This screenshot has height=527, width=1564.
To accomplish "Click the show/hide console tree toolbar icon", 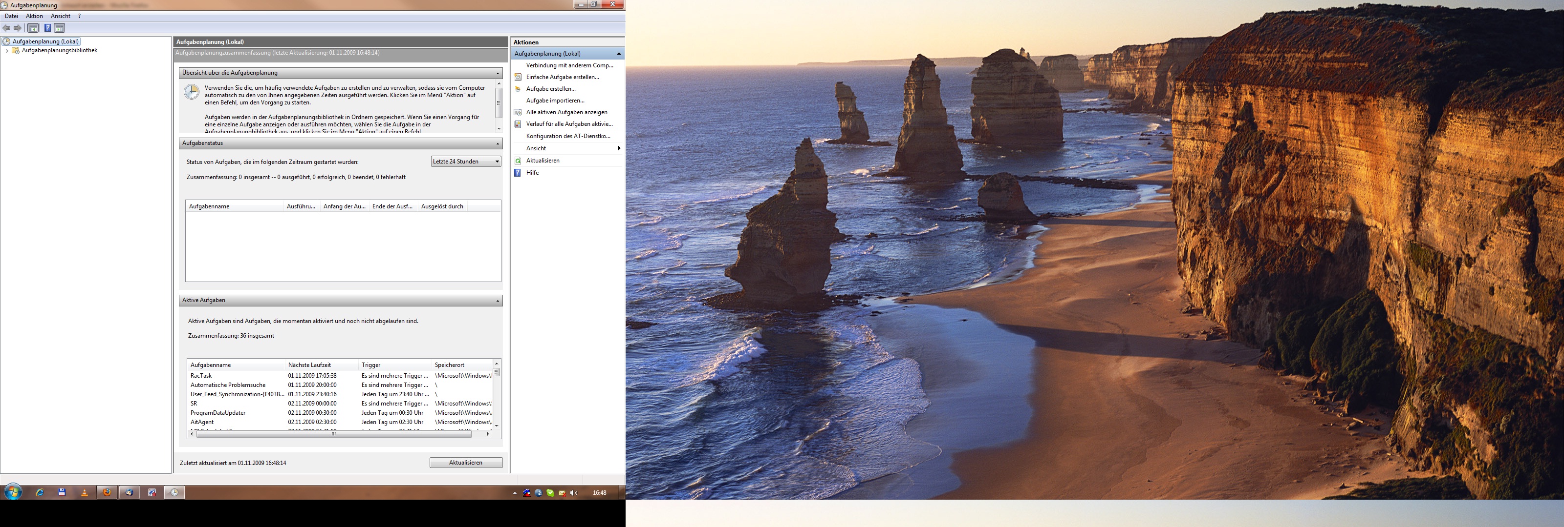I will [33, 28].
